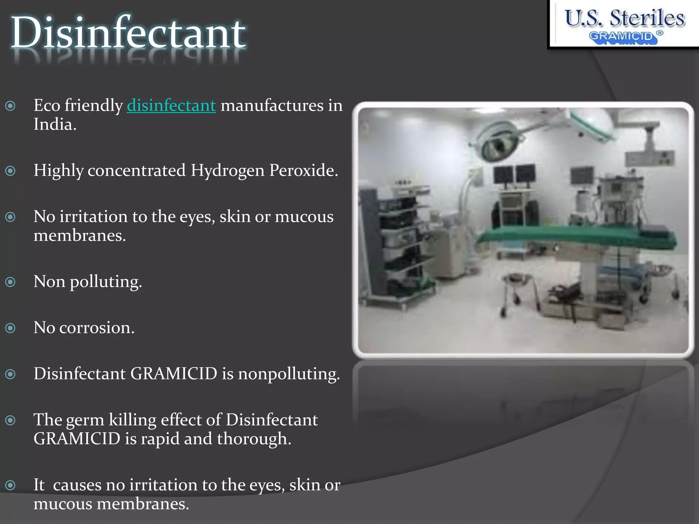Click bullet icon beside Hydrogen Peroxide line

[x=11, y=171]
